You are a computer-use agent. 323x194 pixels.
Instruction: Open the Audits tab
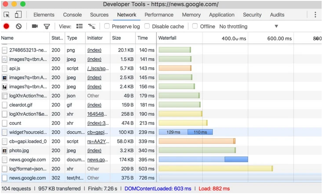click(x=277, y=15)
